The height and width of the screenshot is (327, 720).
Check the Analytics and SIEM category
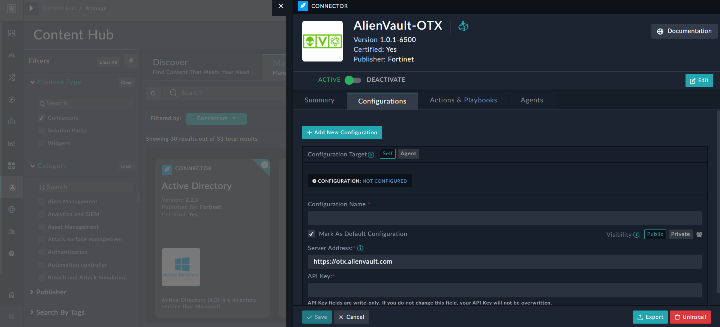point(42,214)
